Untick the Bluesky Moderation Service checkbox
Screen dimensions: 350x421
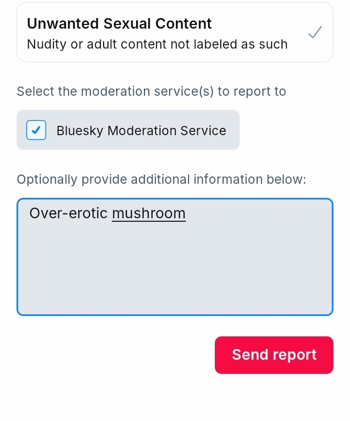tap(36, 130)
